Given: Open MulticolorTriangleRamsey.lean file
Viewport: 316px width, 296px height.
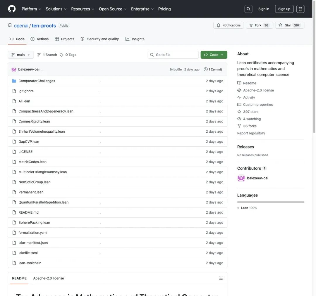Looking at the screenshot, I should click(x=42, y=172).
